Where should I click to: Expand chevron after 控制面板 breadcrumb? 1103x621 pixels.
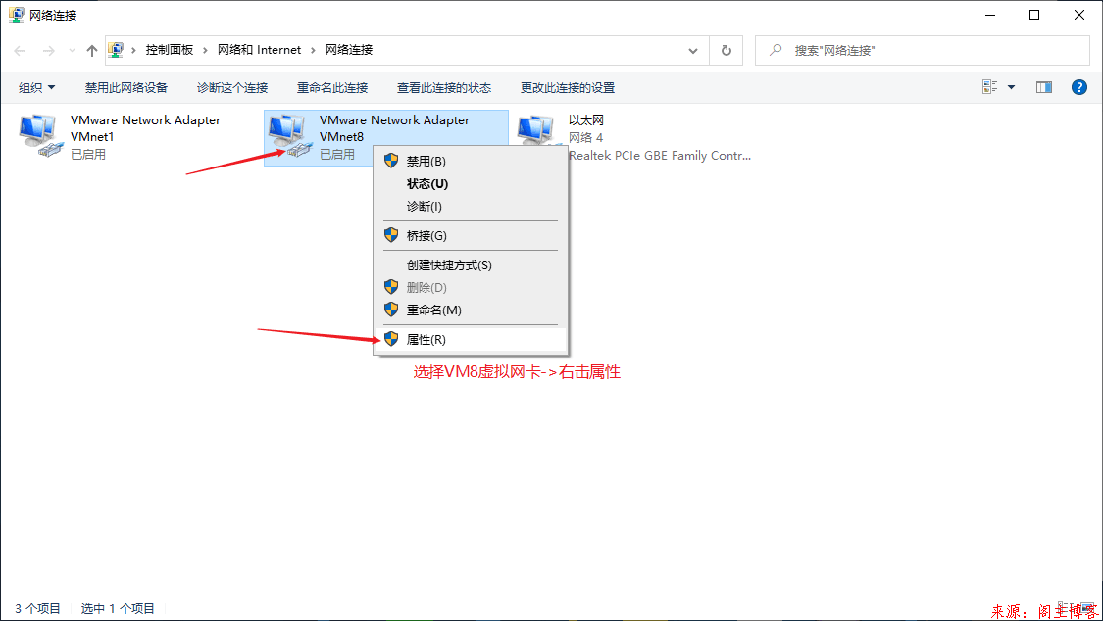click(206, 51)
